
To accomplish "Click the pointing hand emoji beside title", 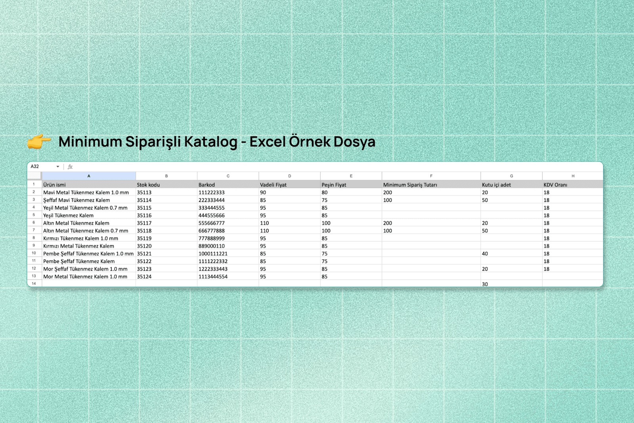I will click(x=39, y=142).
